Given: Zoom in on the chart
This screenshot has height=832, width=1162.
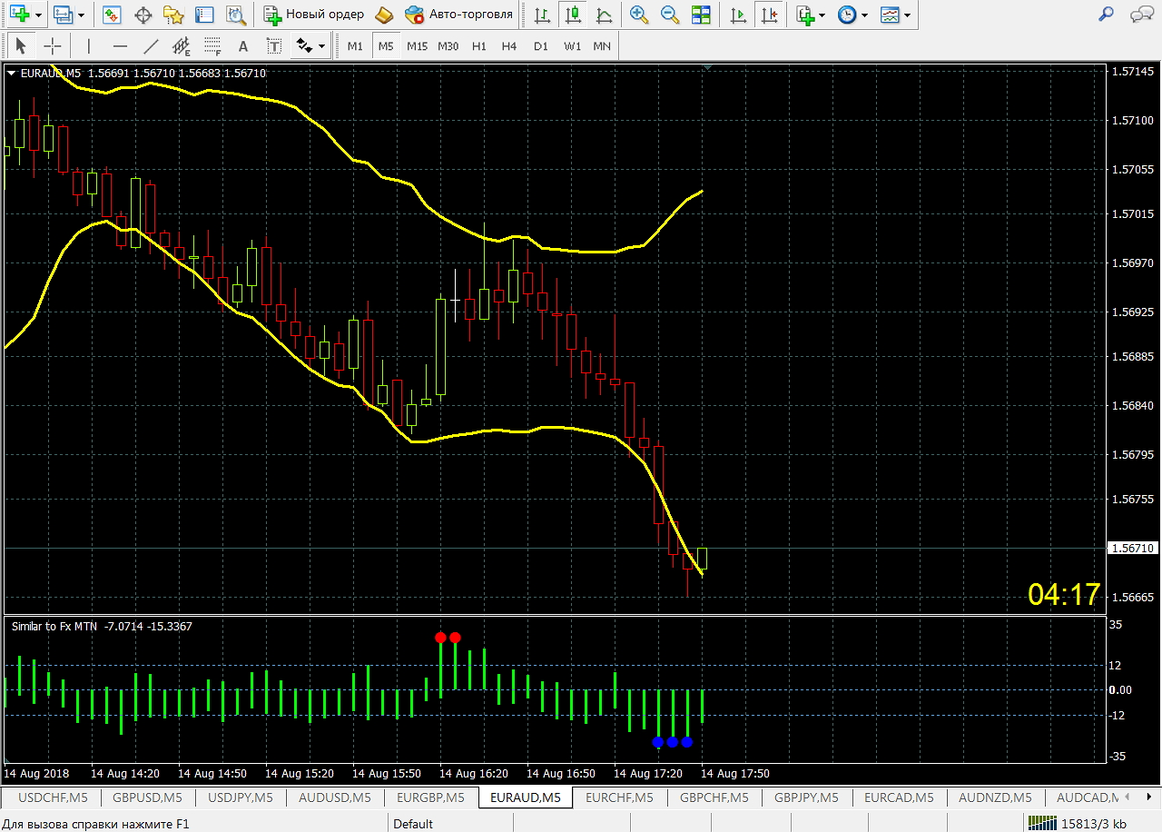Looking at the screenshot, I should 639,15.
